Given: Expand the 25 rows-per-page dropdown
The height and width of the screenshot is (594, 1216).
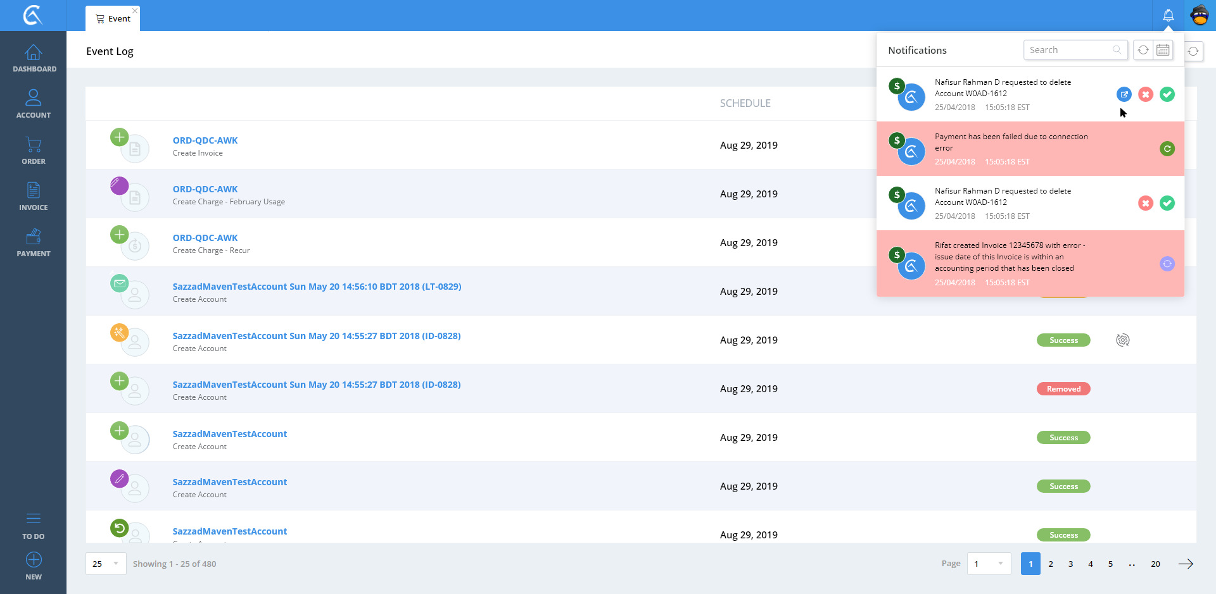Looking at the screenshot, I should point(106,564).
